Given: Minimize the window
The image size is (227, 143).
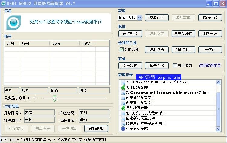Looking at the screenshot, I should 209,4.
